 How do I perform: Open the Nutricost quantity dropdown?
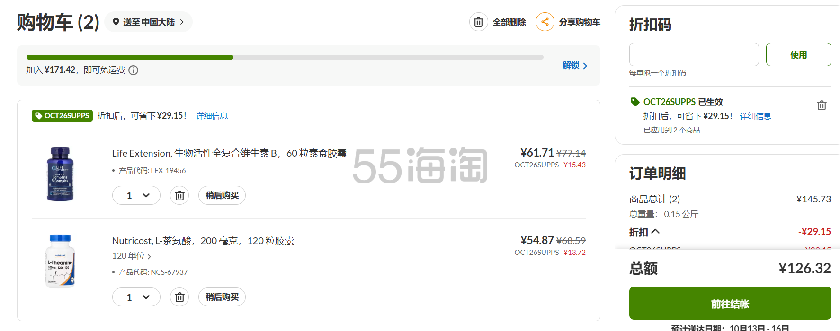click(x=136, y=297)
